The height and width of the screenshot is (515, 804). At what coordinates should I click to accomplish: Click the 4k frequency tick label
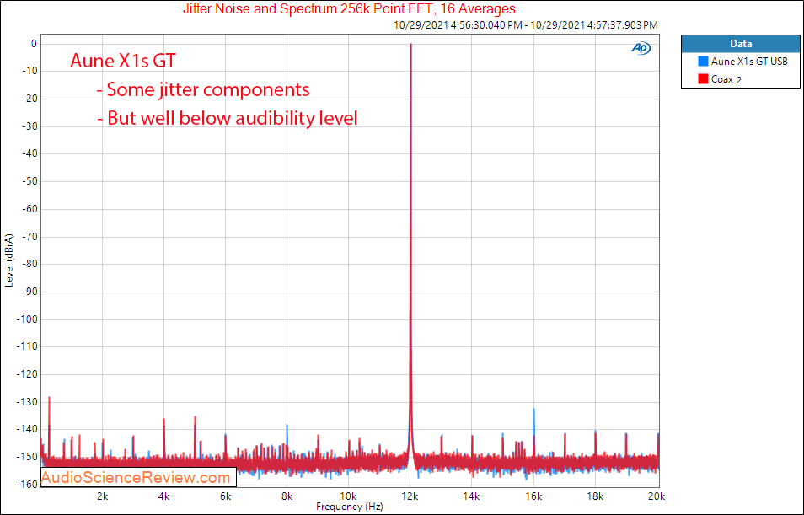[x=164, y=496]
